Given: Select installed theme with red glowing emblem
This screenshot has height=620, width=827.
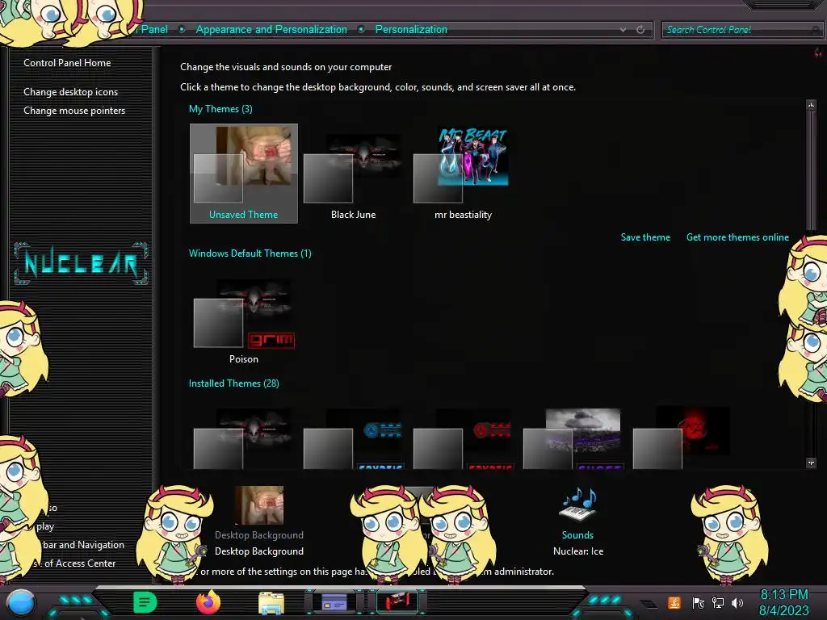Looking at the screenshot, I should 682,438.
